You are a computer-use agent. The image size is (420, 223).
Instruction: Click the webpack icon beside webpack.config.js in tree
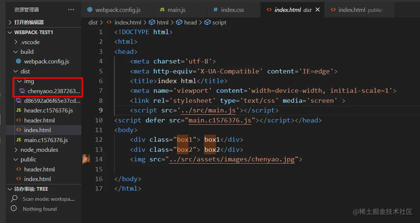click(x=19, y=61)
